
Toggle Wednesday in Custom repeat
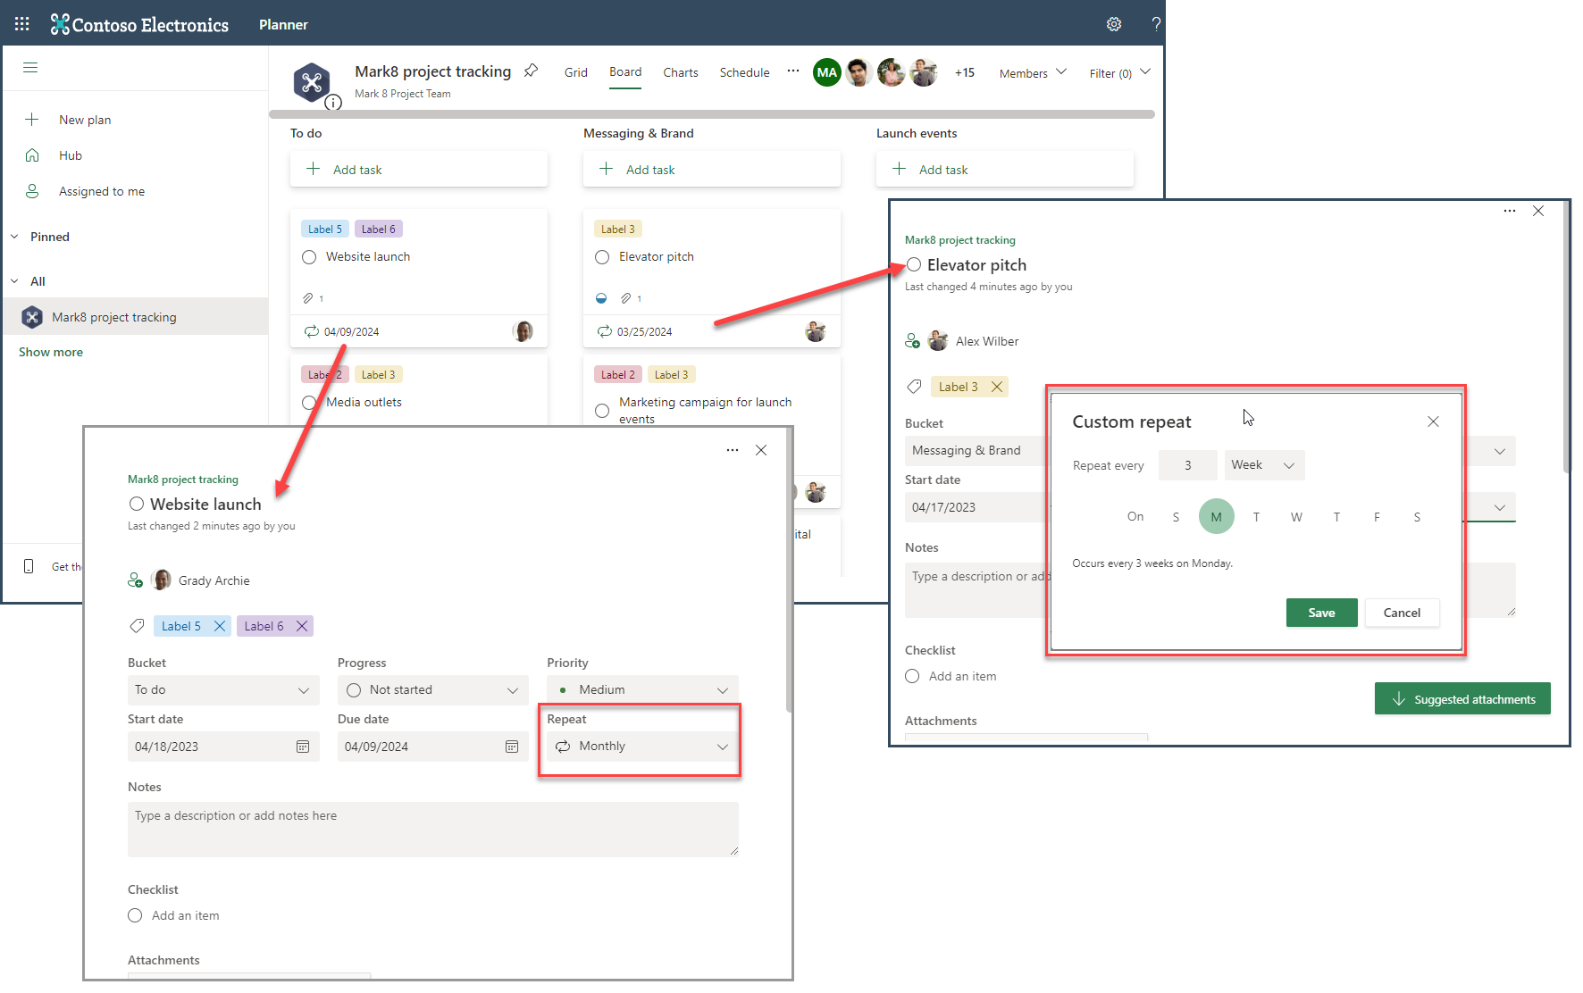pyautogui.click(x=1296, y=517)
